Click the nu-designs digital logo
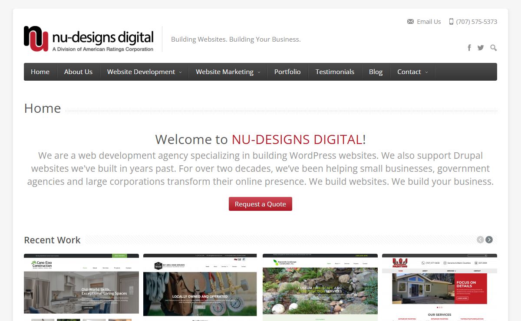 tap(89, 39)
